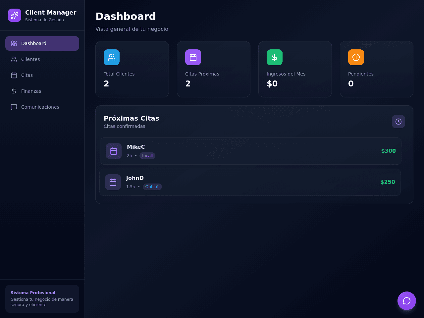
Task: Navigate to Finanzas
Action: point(42,91)
